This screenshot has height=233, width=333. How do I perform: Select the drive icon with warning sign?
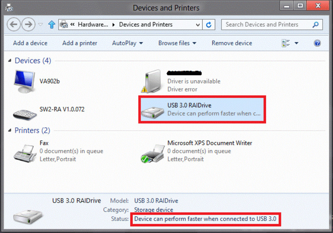click(152, 82)
